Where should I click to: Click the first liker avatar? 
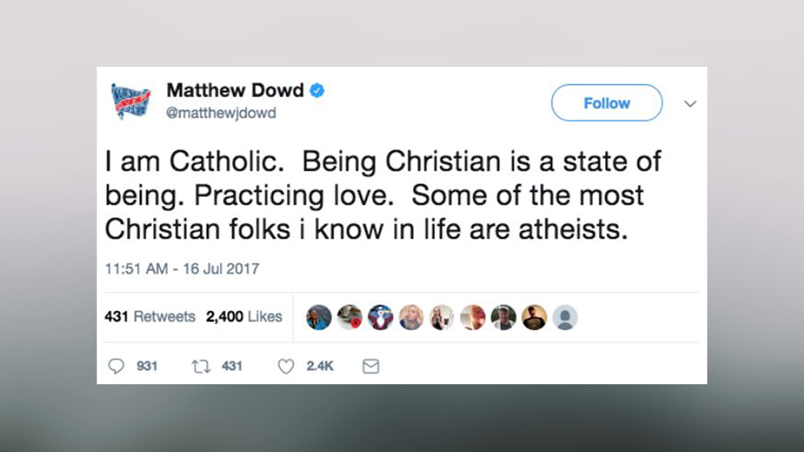(319, 317)
